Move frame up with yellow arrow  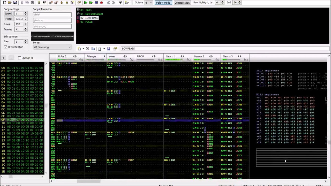pyautogui.click(x=67, y=3)
